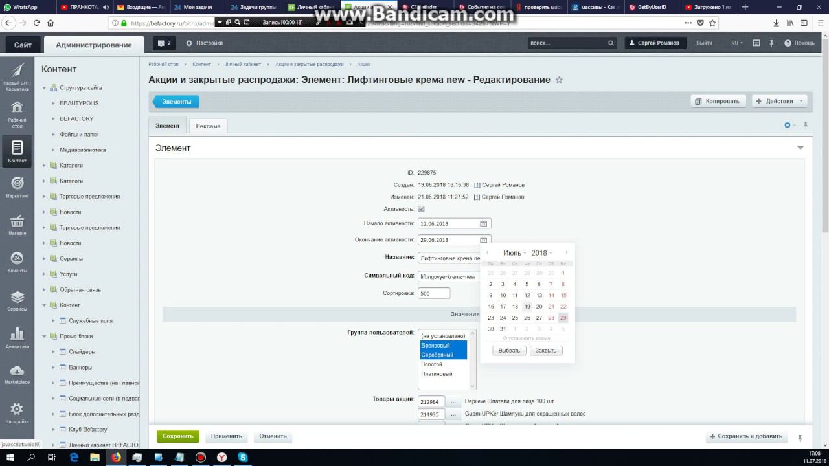Viewport: 829px width, 466px height.
Task: Open the Рабочий стол sidebar section
Action: pos(17,114)
